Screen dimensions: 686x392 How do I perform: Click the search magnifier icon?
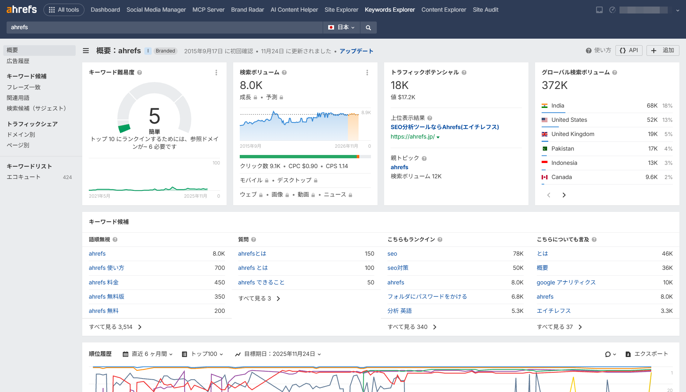tap(368, 27)
